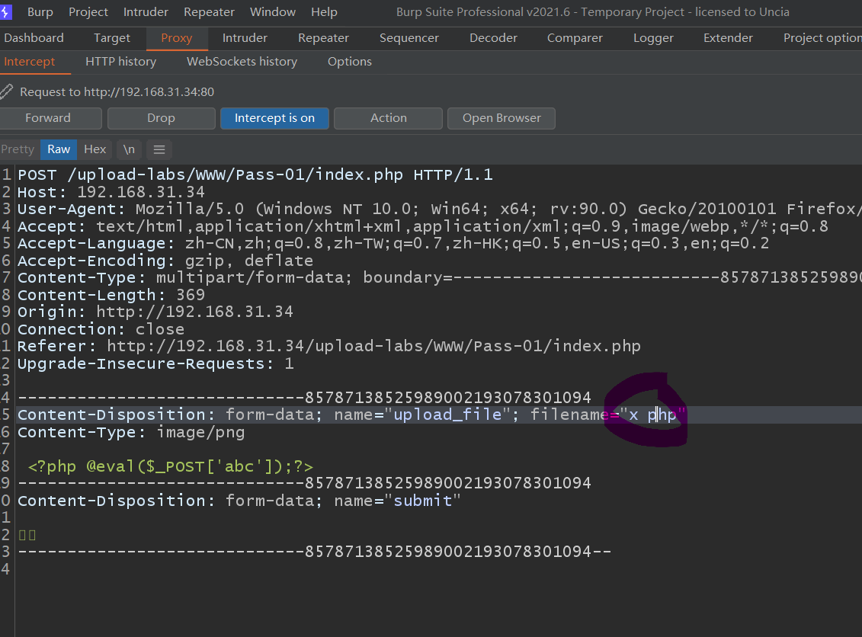This screenshot has height=637, width=862.
Task: Open the Project menu
Action: click(x=88, y=12)
